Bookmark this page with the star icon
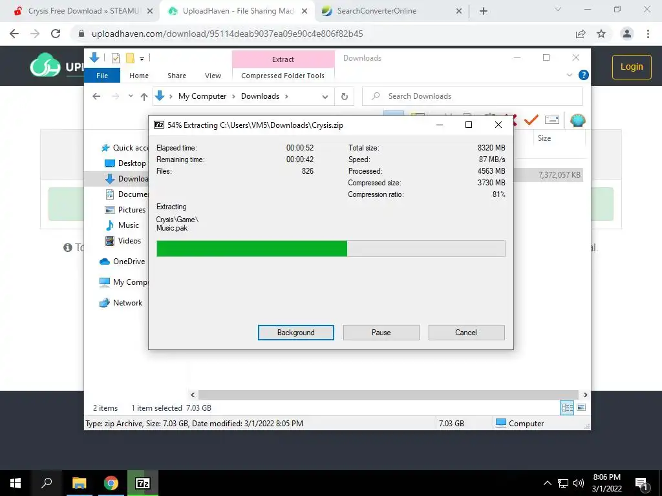This screenshot has width=662, height=496. point(601,34)
